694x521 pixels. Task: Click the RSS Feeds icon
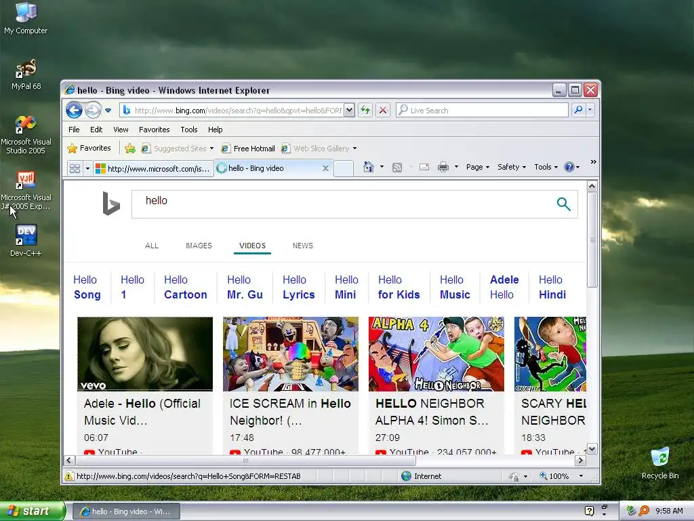(x=397, y=167)
